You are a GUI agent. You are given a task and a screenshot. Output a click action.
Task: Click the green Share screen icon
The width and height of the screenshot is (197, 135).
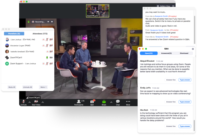[x=104, y=102]
